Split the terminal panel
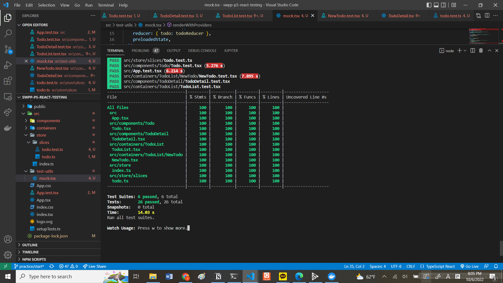503x283 pixels. pyautogui.click(x=473, y=51)
